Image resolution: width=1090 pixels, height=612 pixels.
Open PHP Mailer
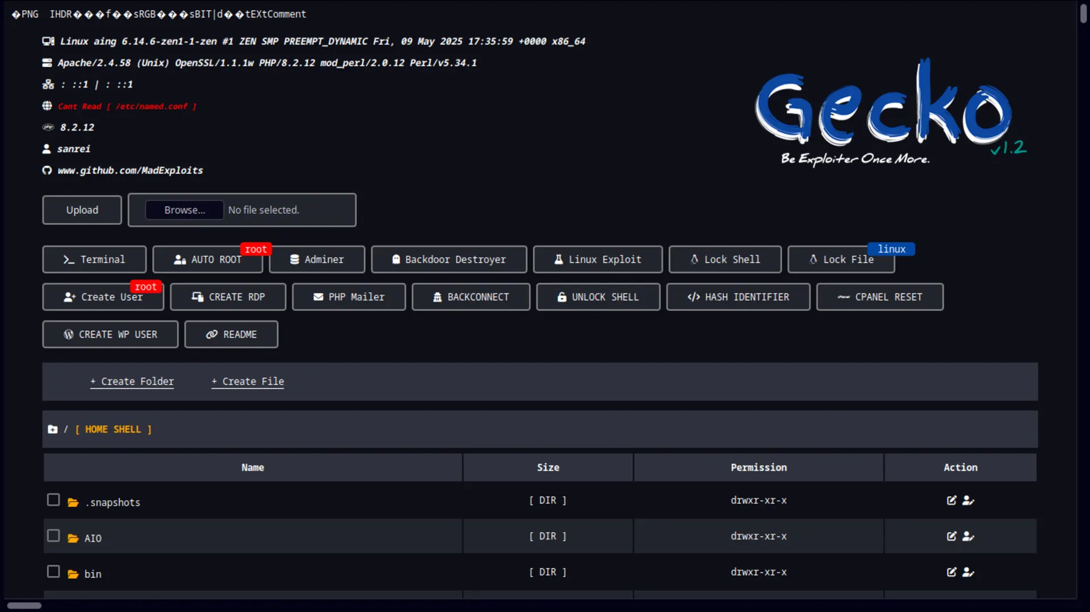pos(349,297)
